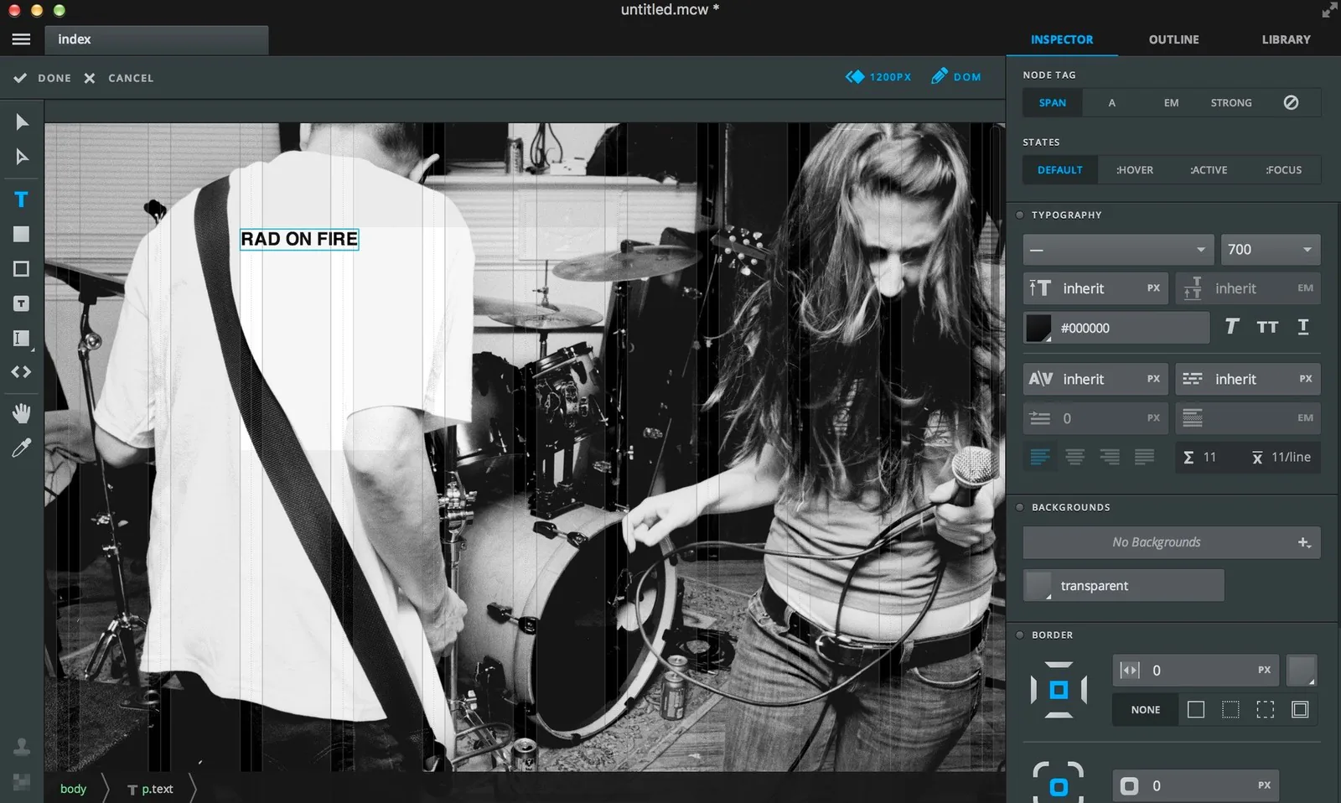Select the text input field tool

pos(22,339)
